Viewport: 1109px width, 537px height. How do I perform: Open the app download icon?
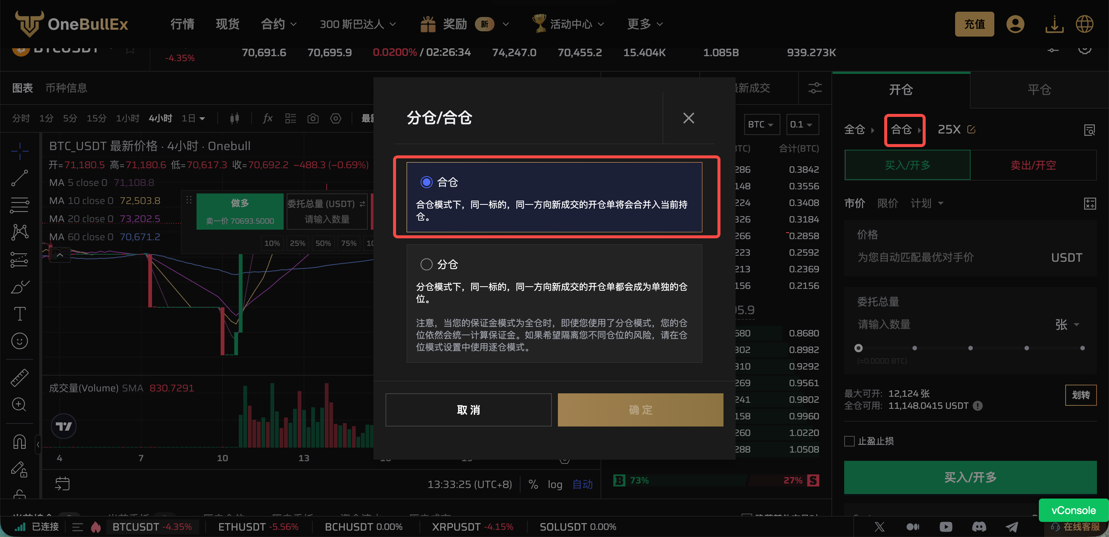(x=1054, y=24)
